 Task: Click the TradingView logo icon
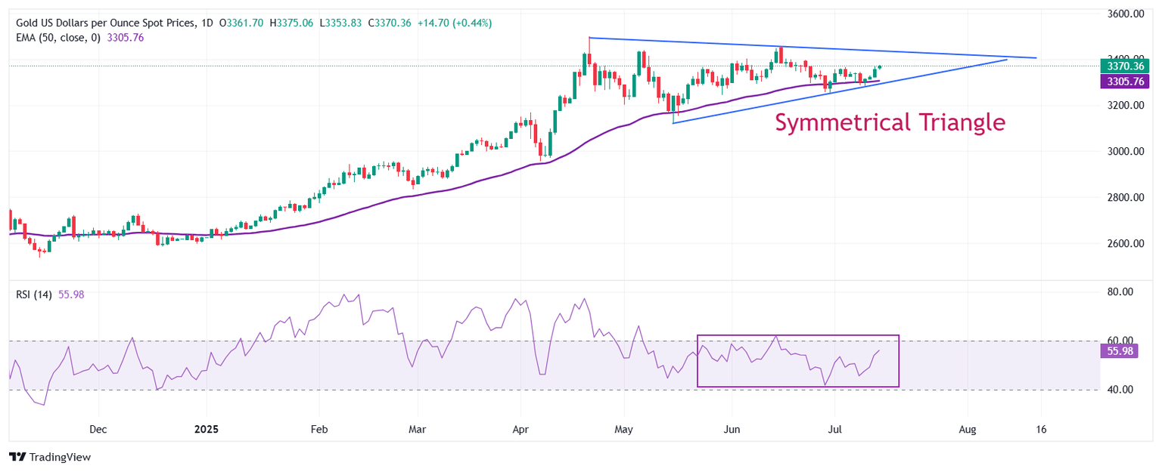coord(17,457)
